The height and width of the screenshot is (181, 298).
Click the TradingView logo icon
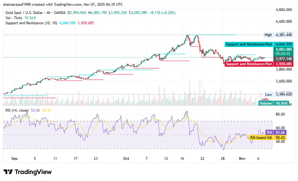click(8, 172)
